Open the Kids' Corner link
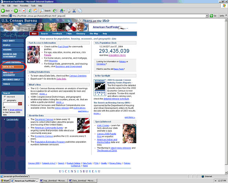Viewport: 228px width, 183px height. [103, 125]
